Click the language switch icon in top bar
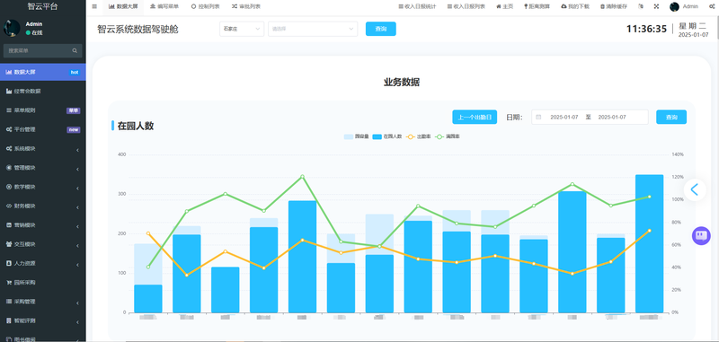Screen dimensions: 719x342 641,6
